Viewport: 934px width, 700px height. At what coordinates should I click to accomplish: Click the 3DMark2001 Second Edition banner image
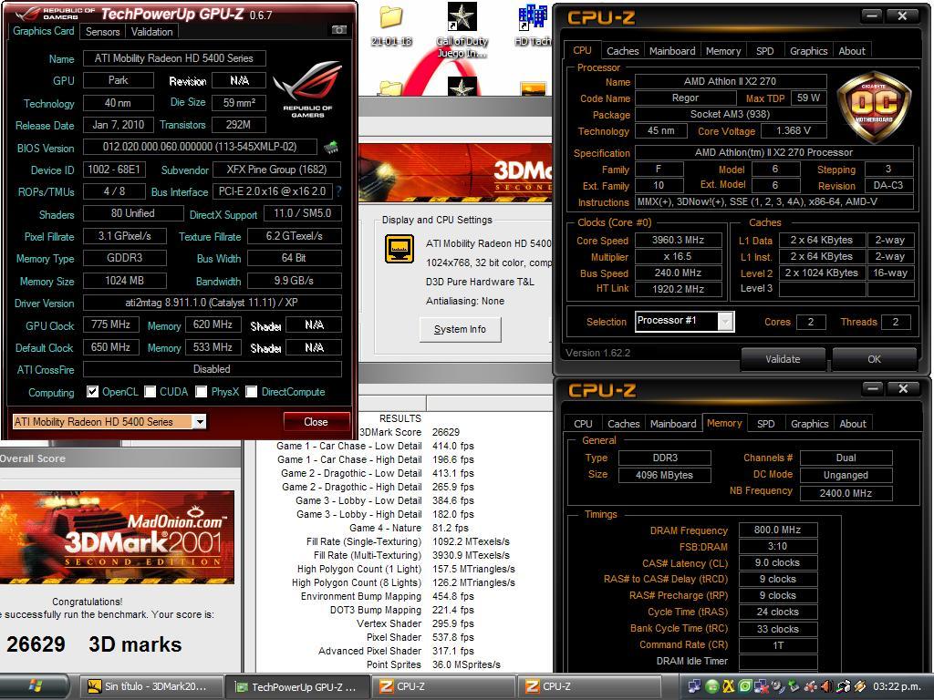click(x=117, y=538)
